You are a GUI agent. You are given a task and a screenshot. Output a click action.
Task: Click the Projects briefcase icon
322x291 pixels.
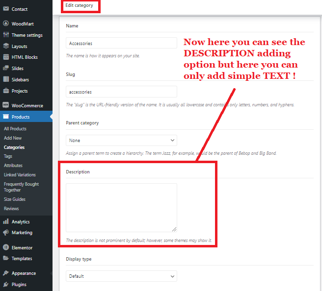[6, 91]
